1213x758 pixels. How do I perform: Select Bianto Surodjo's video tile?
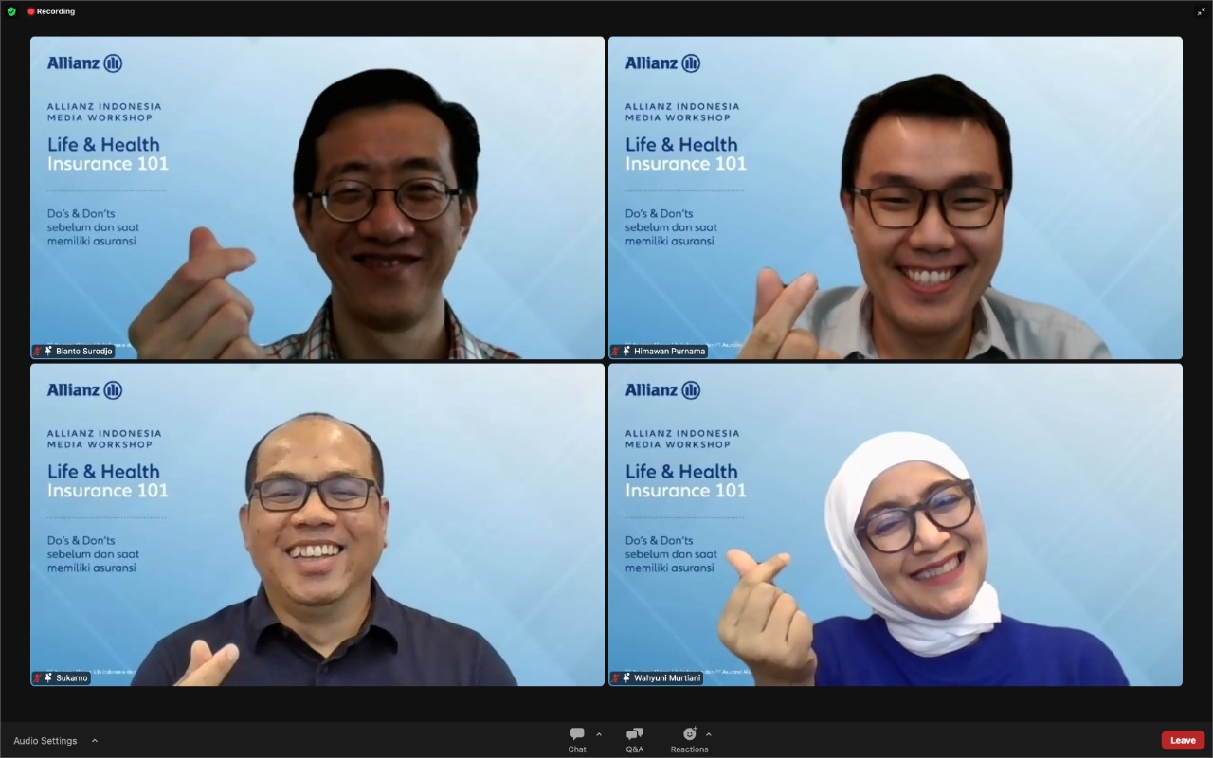click(317, 198)
